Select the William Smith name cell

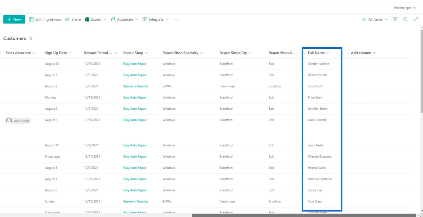tap(317, 75)
